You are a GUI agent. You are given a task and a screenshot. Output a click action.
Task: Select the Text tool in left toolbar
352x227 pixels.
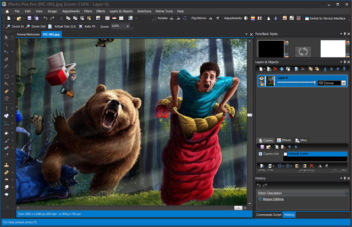(x=6, y=109)
